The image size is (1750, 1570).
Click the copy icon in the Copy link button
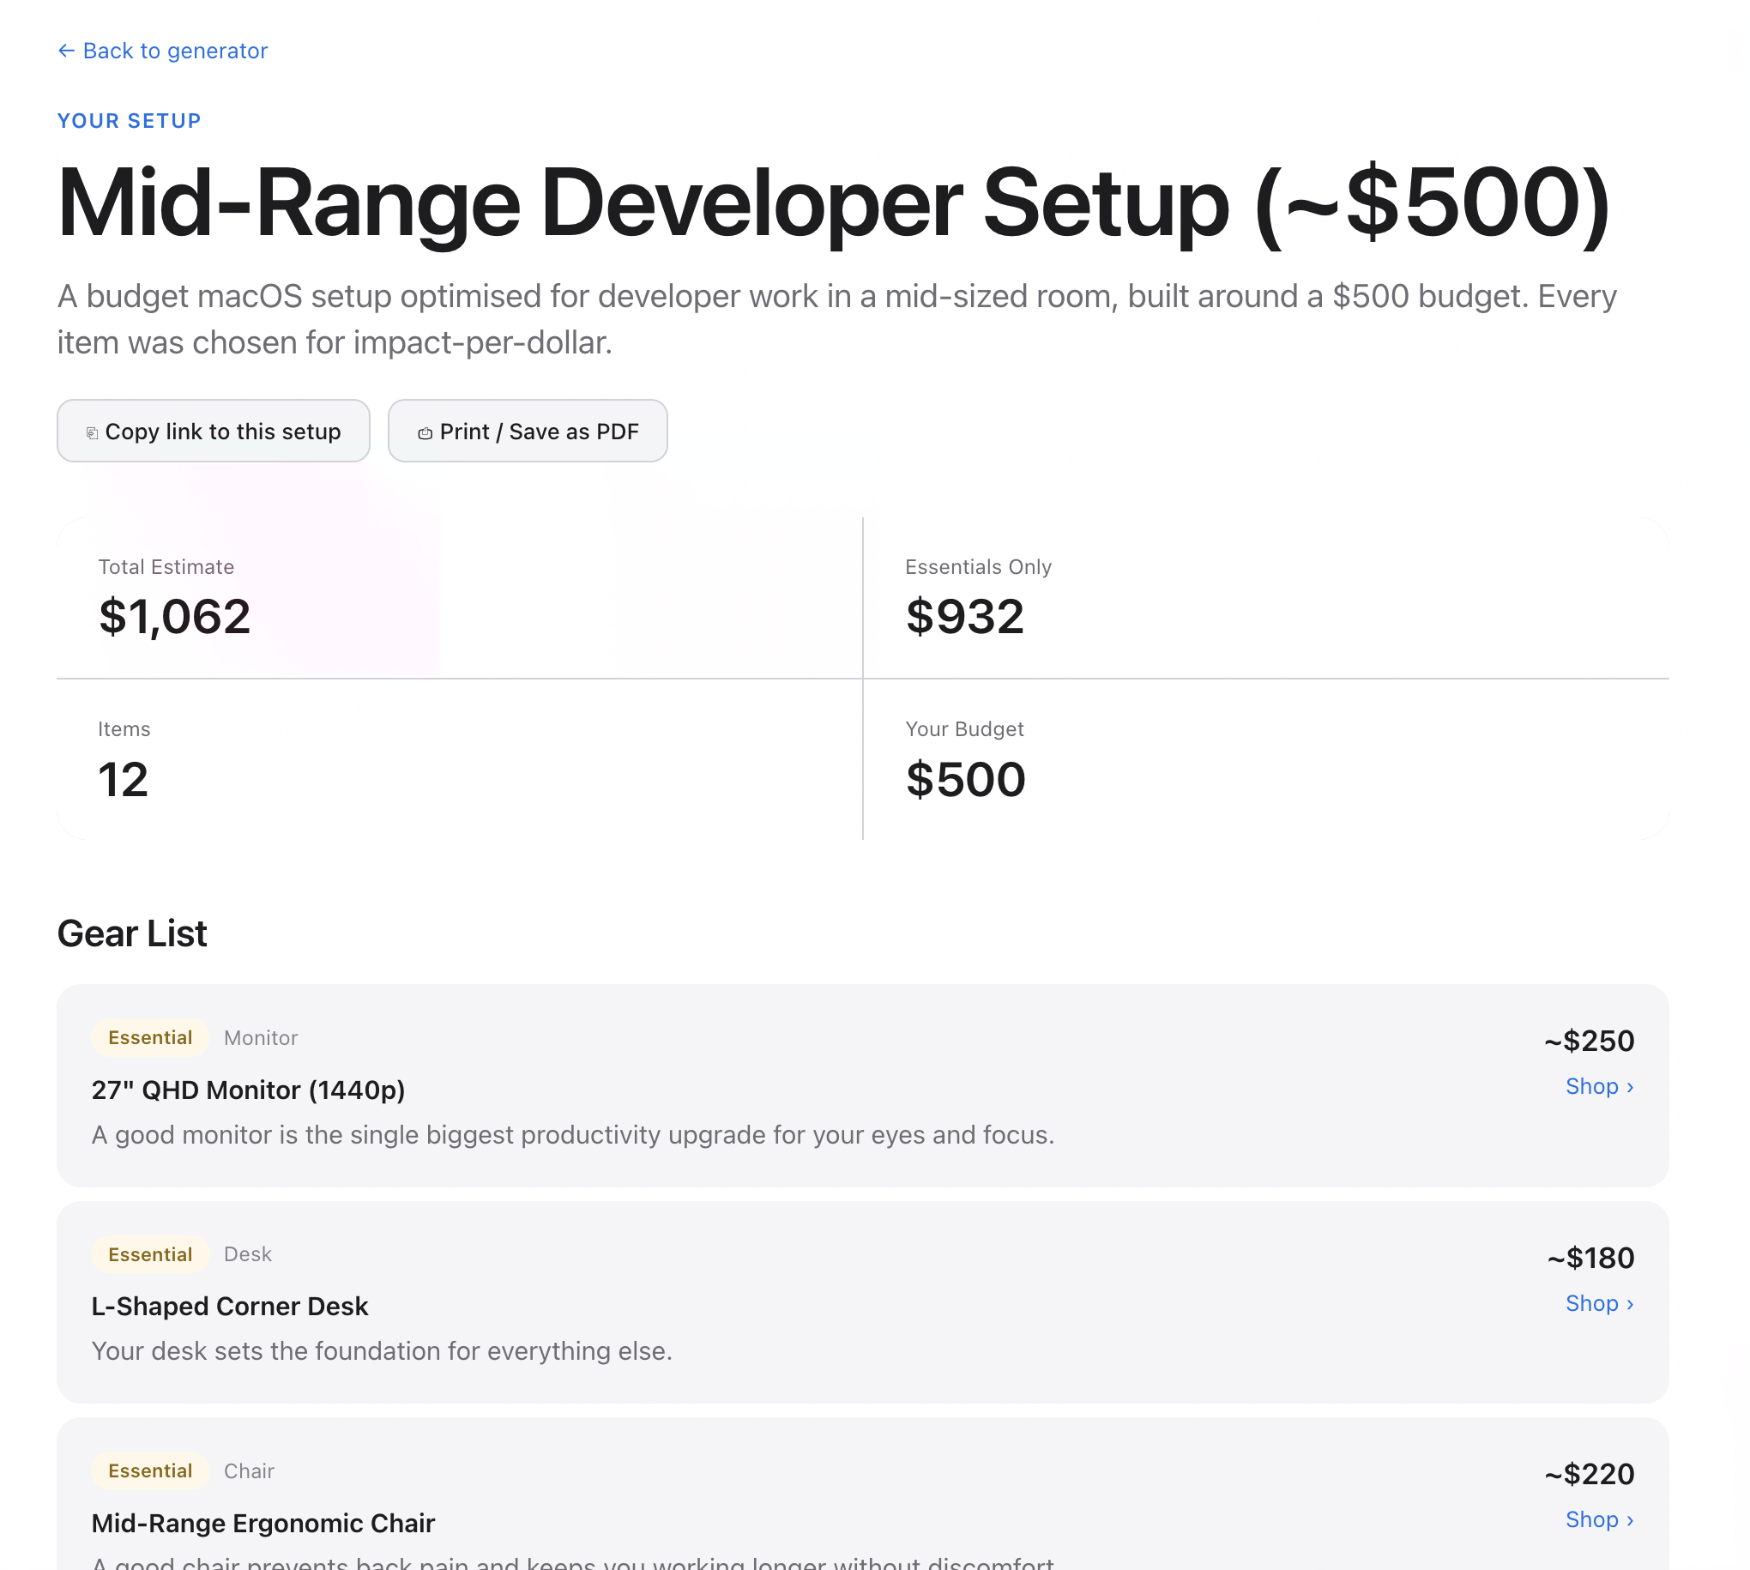(93, 432)
